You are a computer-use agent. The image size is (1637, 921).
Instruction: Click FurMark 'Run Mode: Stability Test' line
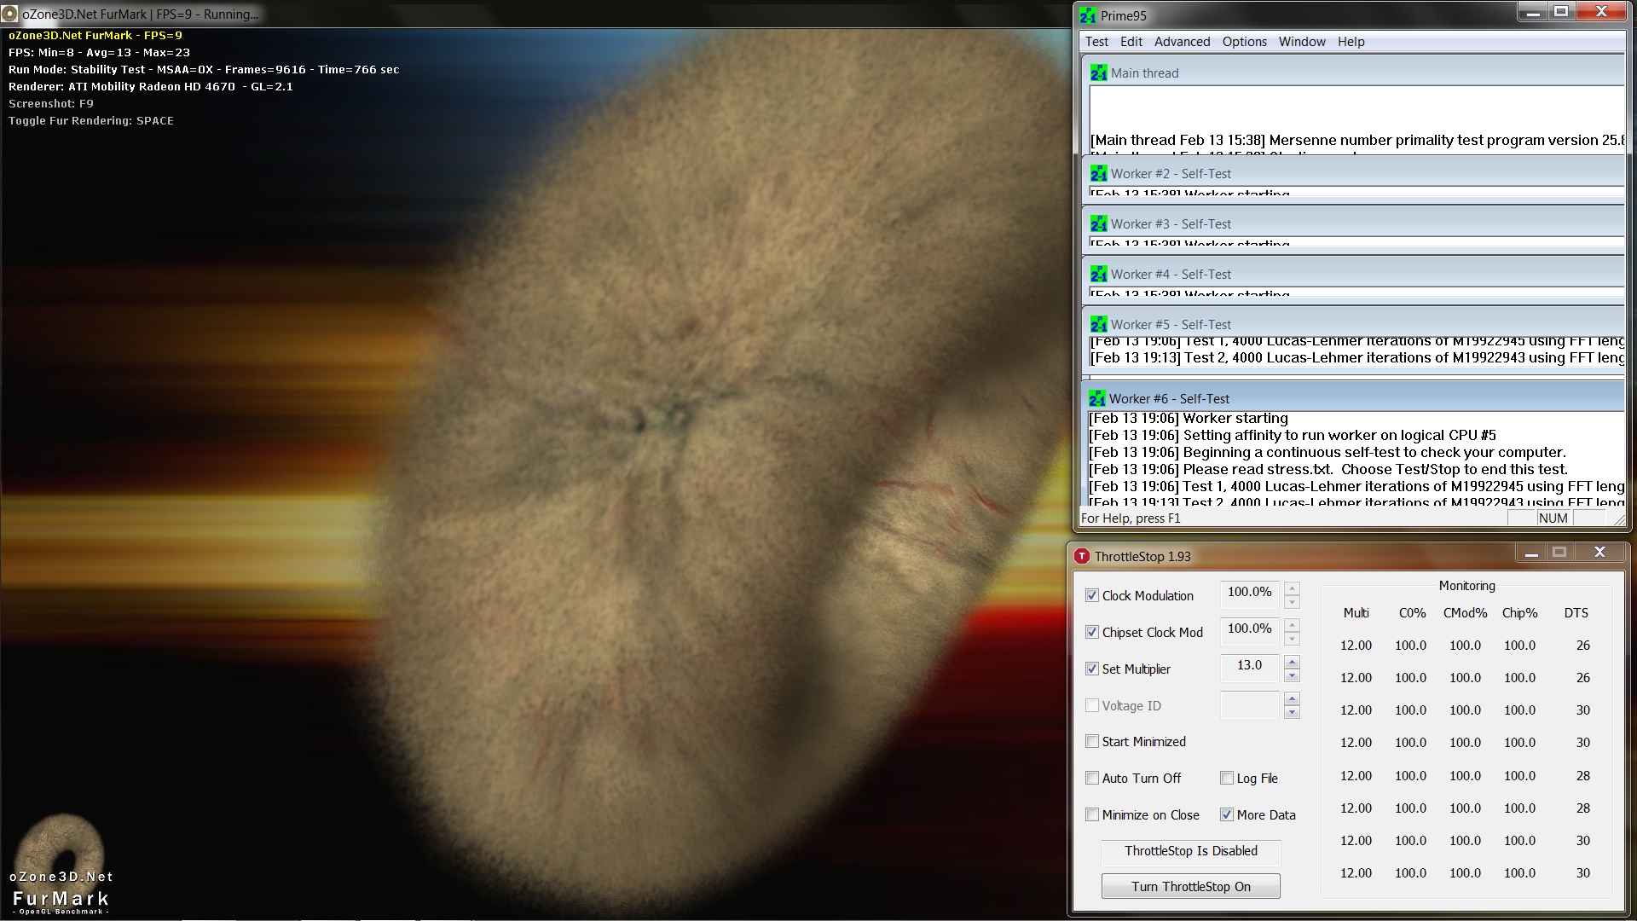click(x=204, y=70)
